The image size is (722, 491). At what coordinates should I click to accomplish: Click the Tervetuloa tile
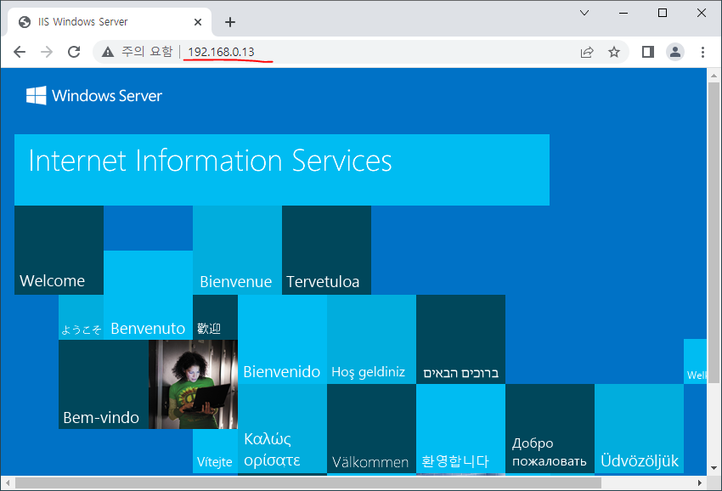click(x=326, y=250)
